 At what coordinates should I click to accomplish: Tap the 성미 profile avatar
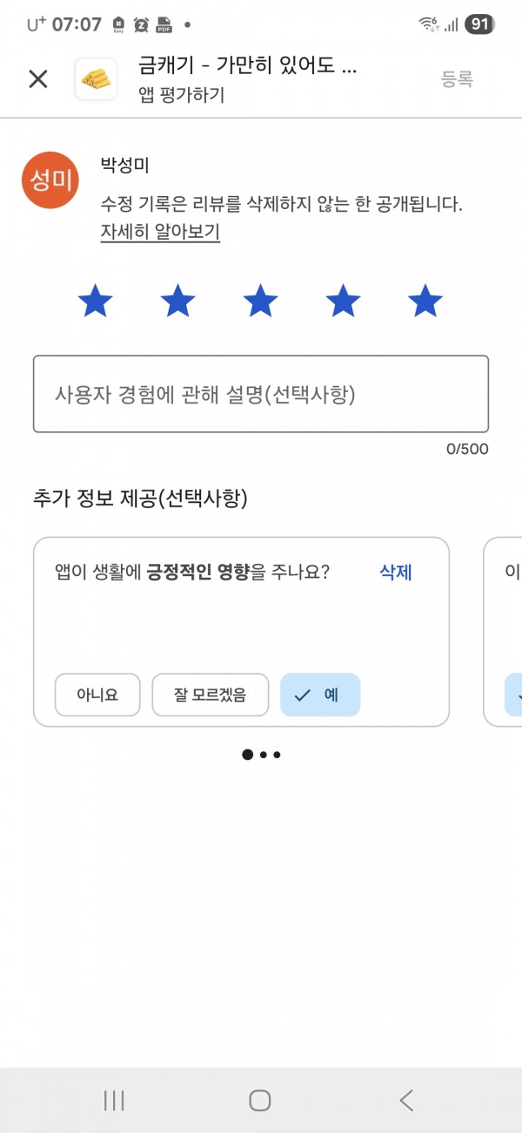50,180
